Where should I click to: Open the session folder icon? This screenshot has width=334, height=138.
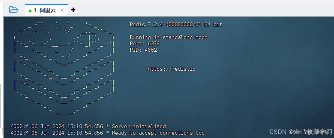click(14, 10)
